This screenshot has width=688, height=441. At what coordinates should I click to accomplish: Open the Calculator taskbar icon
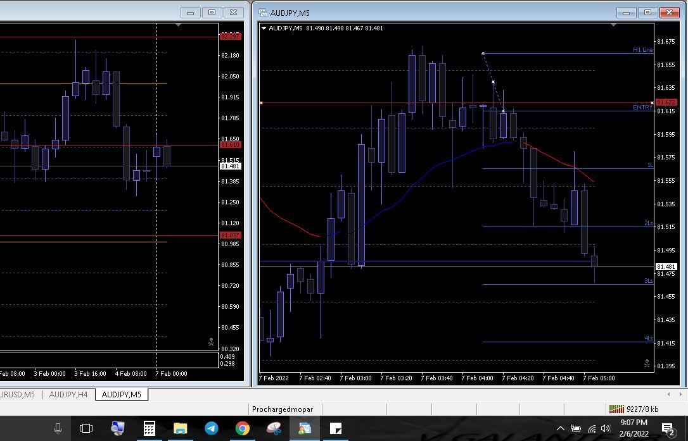click(150, 428)
